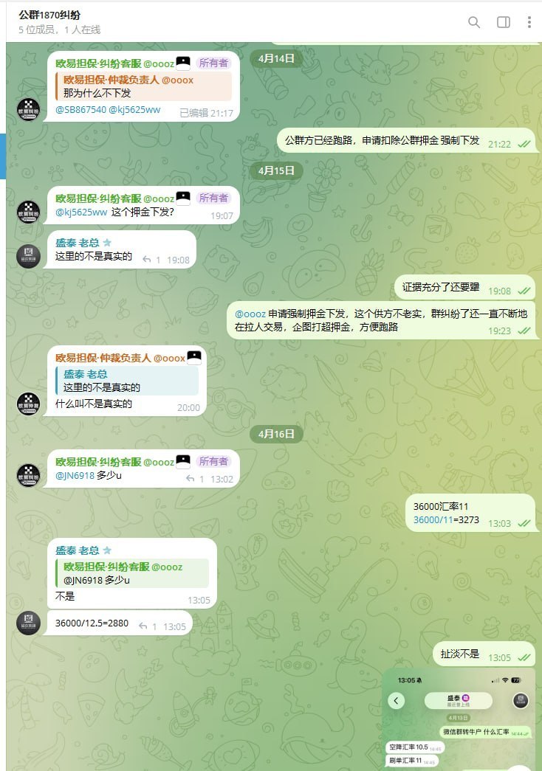Viewport: 542px width, 771px height.
Task: Click sender name 盛泰 老总 above 不是 reply
Action: [x=78, y=550]
